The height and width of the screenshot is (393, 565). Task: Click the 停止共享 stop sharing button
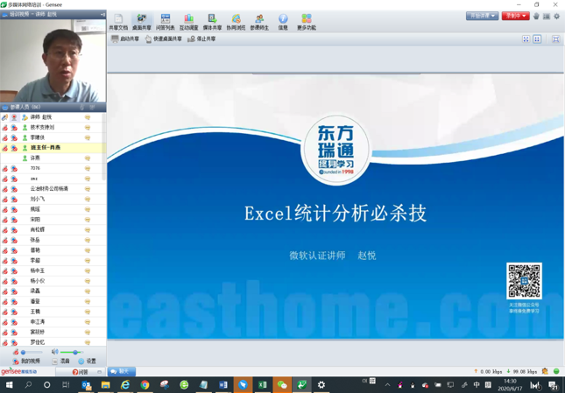[x=201, y=39]
